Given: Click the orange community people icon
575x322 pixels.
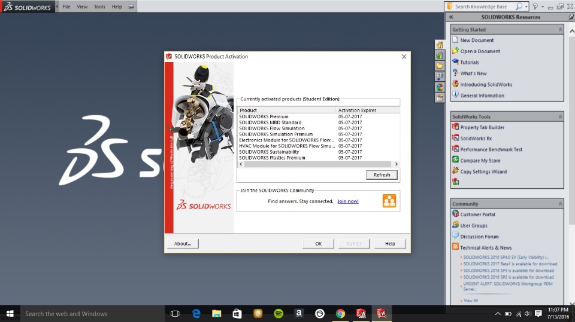Looking at the screenshot, I should [x=389, y=201].
